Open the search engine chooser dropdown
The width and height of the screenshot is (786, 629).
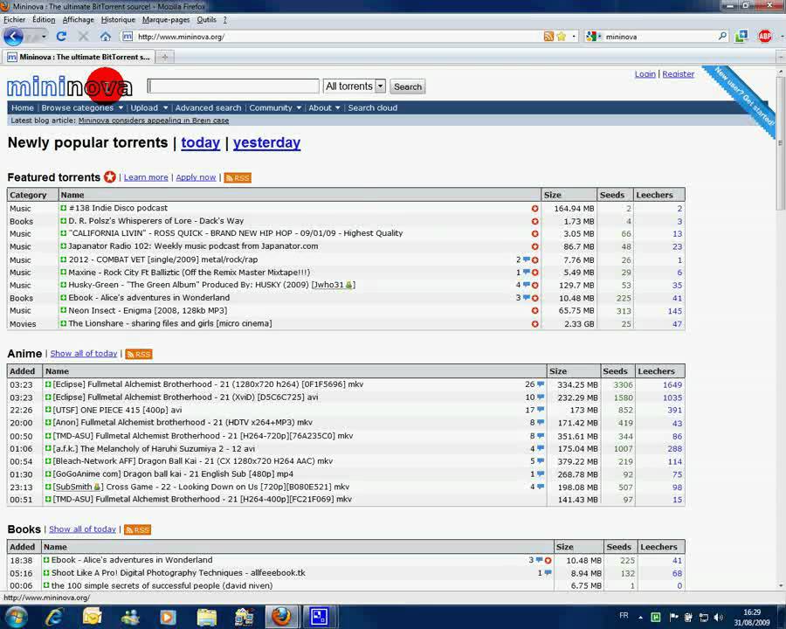pos(594,36)
